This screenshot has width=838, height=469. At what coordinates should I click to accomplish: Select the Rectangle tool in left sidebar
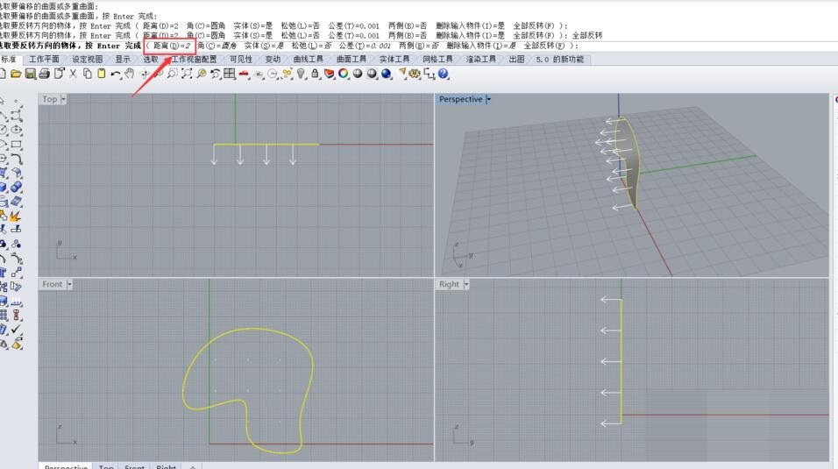[17, 145]
